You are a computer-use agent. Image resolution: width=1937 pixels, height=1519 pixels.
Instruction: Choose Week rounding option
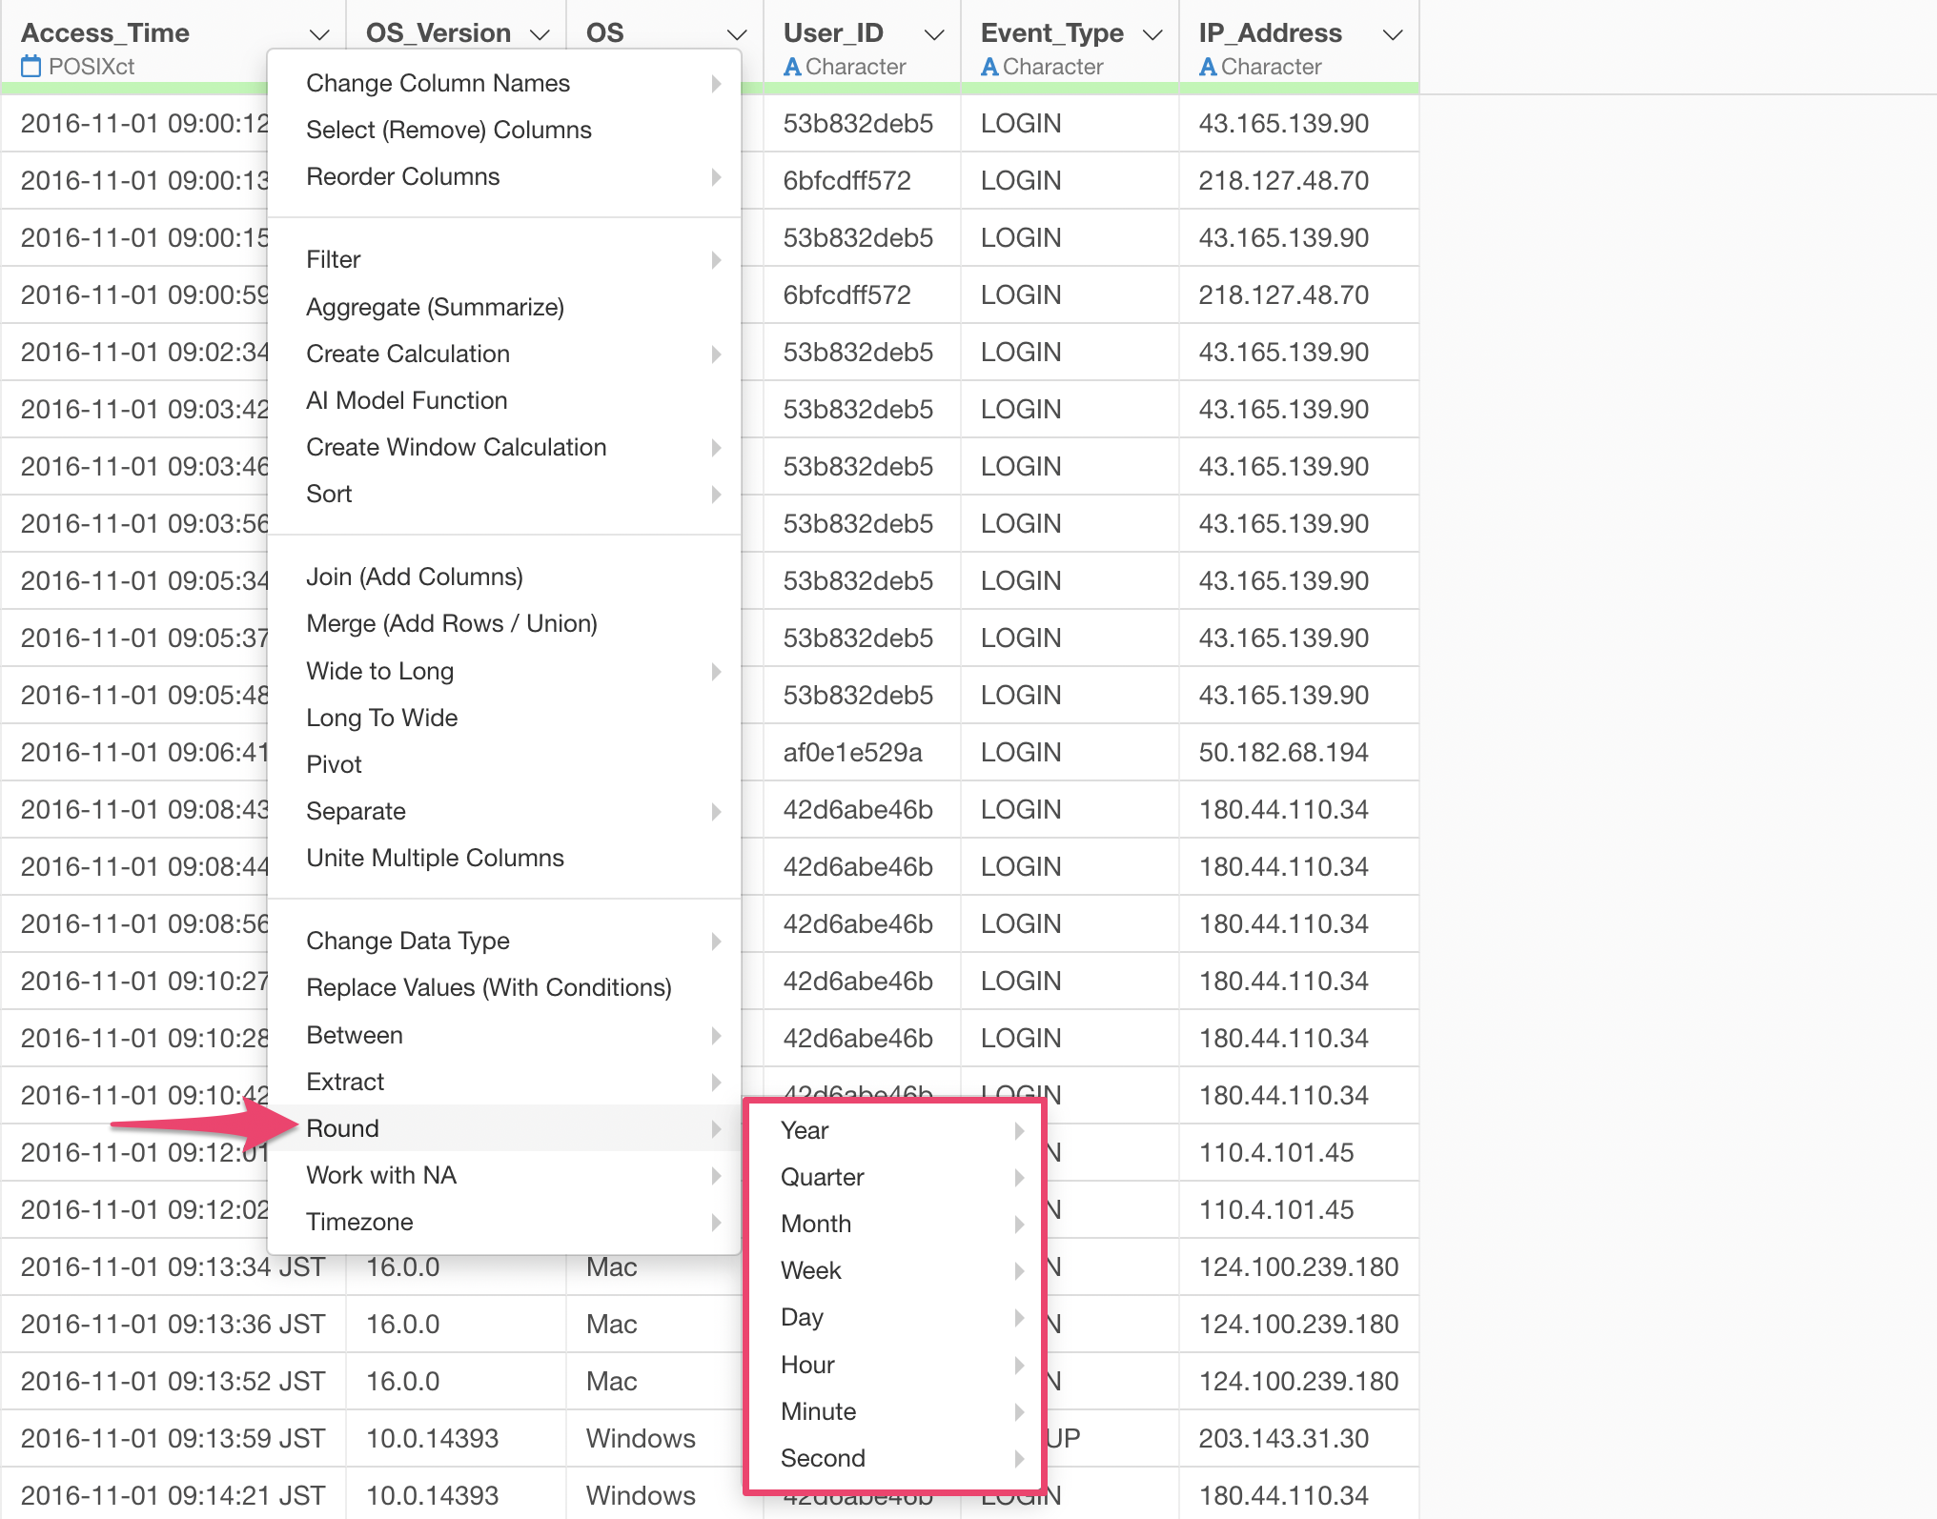pyautogui.click(x=810, y=1270)
